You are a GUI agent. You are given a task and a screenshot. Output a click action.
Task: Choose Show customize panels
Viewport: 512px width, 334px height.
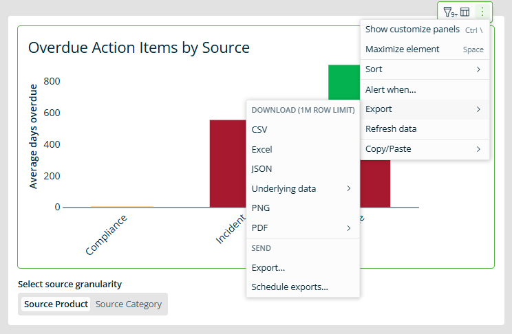[x=412, y=30]
